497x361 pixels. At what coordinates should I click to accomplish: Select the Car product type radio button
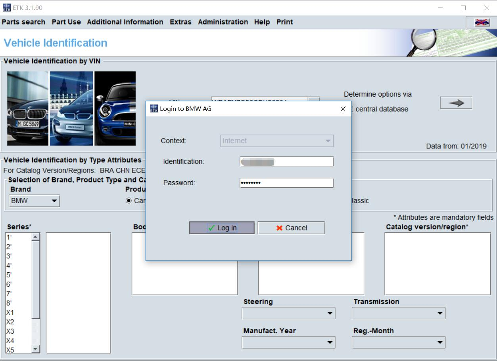129,201
